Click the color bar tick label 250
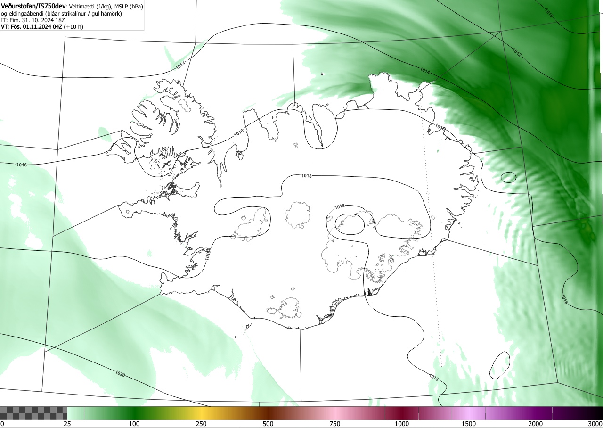The height and width of the screenshot is (428, 603). (x=201, y=424)
